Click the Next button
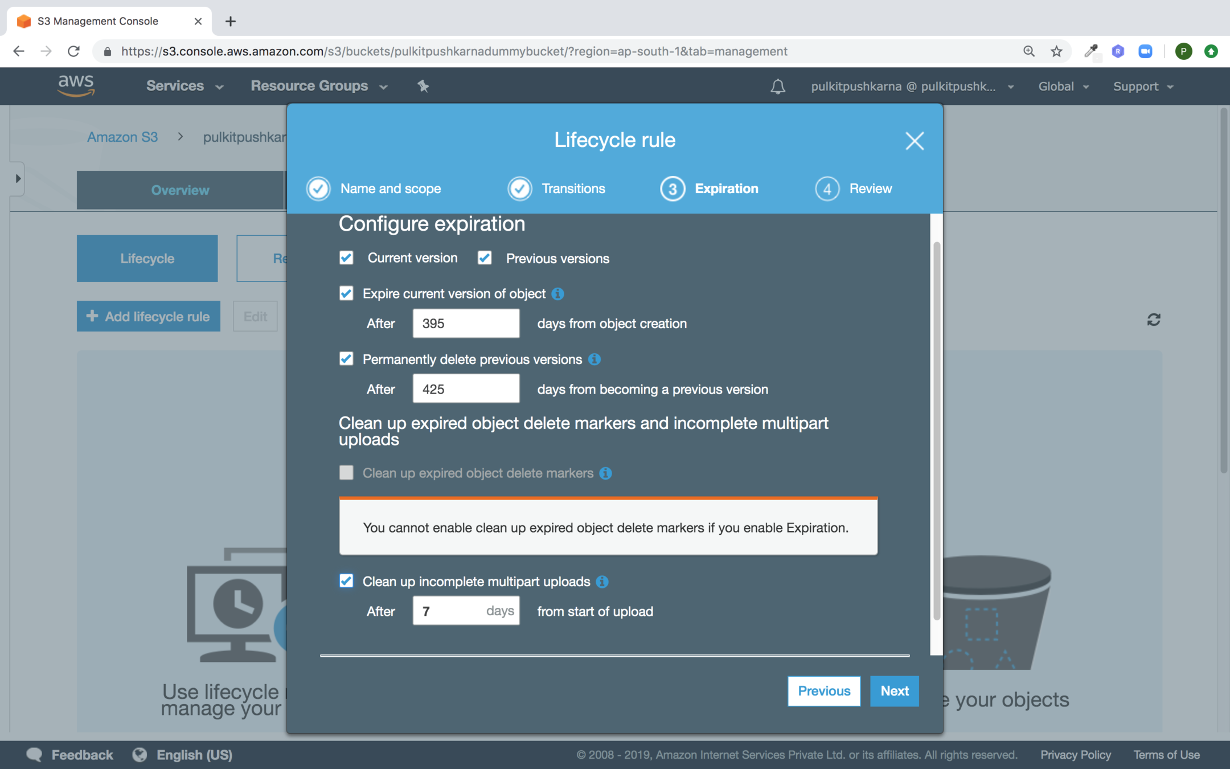This screenshot has width=1230, height=769. [x=894, y=691]
